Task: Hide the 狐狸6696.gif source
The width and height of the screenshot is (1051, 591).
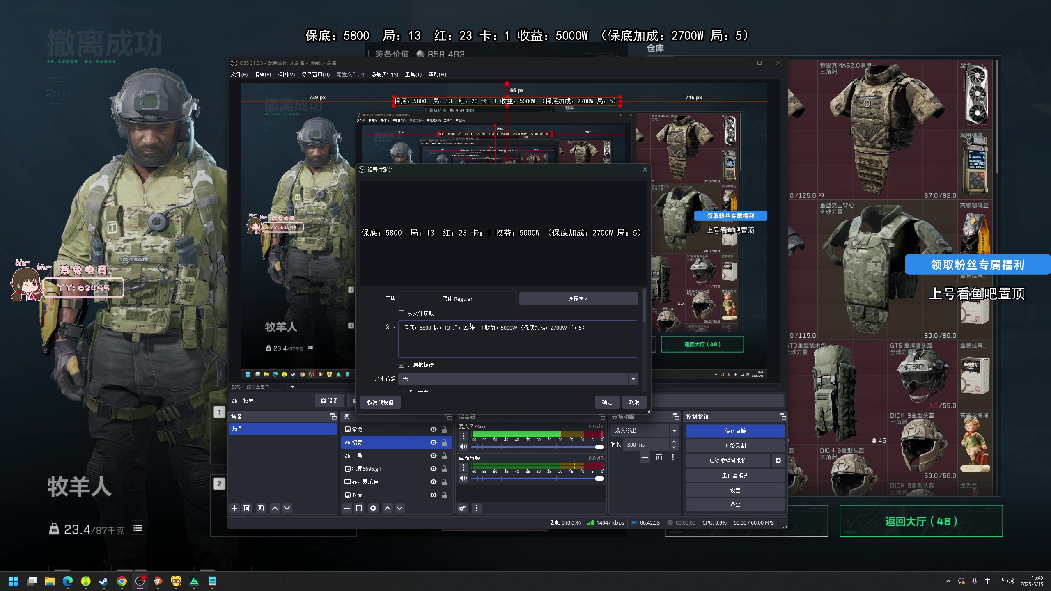Action: coord(433,469)
